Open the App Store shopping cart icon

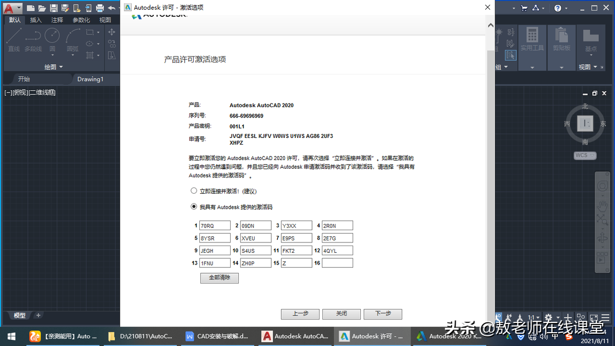tap(524, 7)
